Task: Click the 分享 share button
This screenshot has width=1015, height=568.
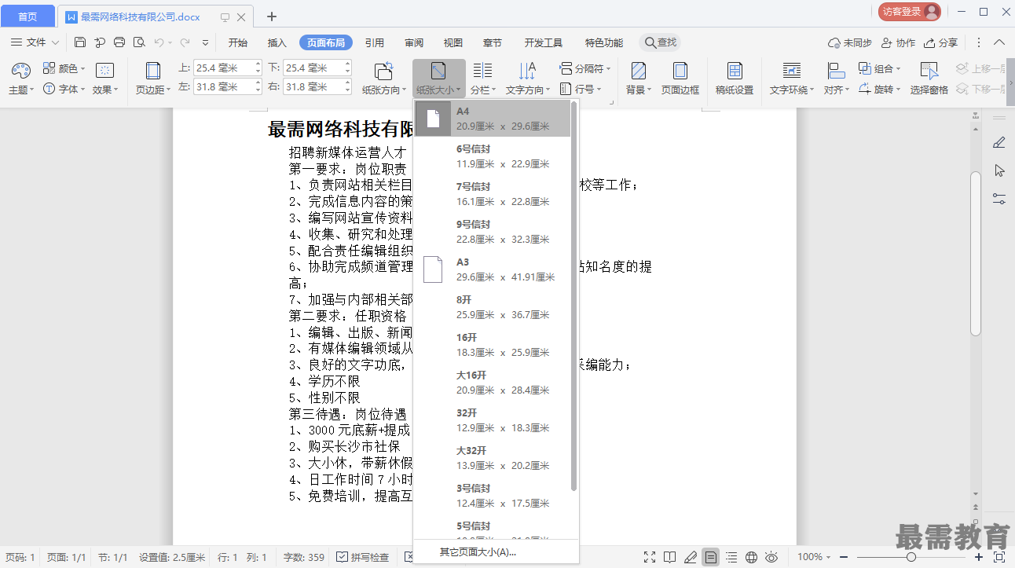Action: click(941, 42)
